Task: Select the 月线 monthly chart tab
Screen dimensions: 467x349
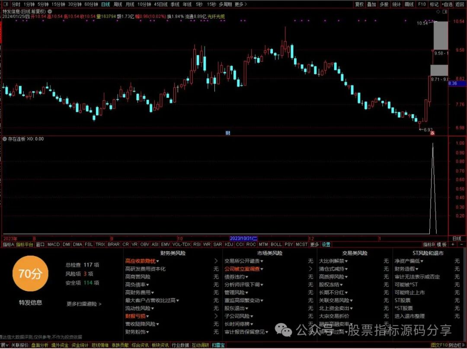Action: click(x=130, y=4)
